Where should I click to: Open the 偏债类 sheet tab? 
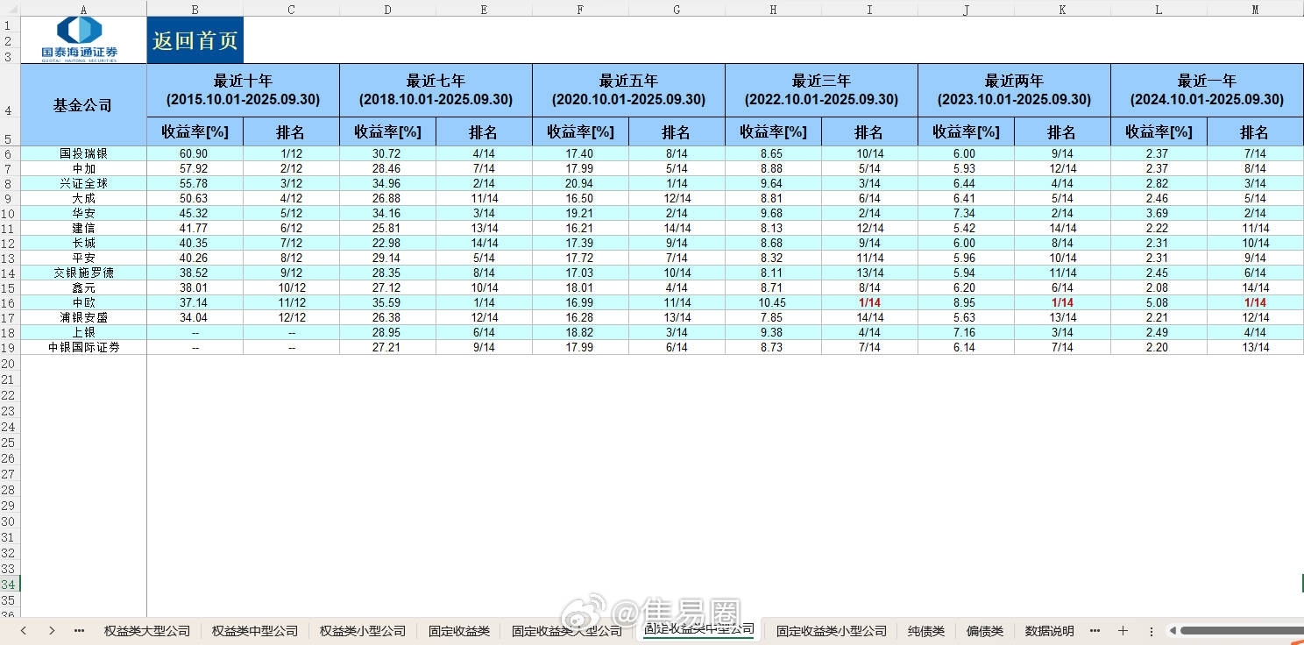pos(985,630)
